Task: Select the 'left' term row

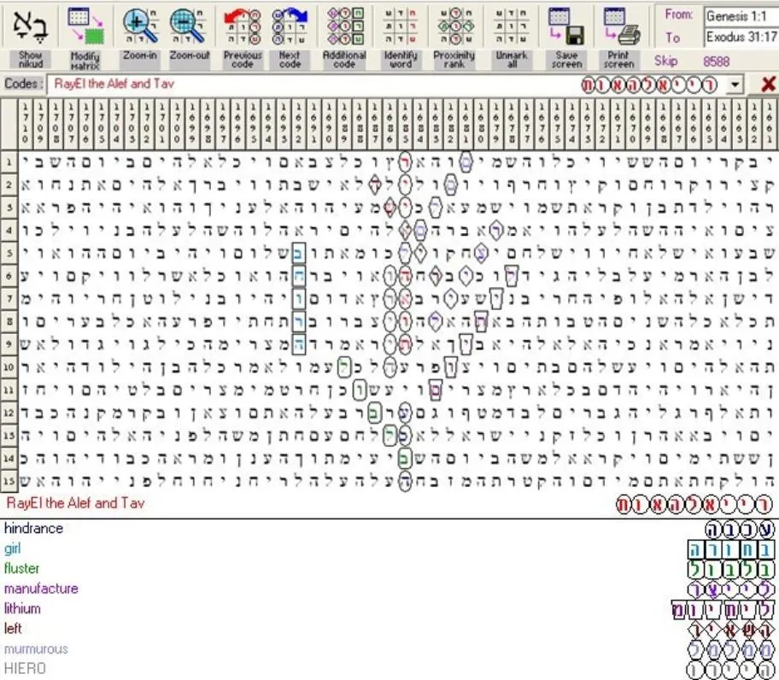Action: [x=389, y=629]
